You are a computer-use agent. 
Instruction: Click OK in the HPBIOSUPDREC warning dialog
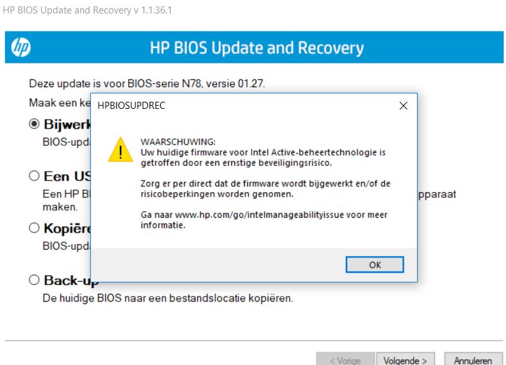[375, 264]
